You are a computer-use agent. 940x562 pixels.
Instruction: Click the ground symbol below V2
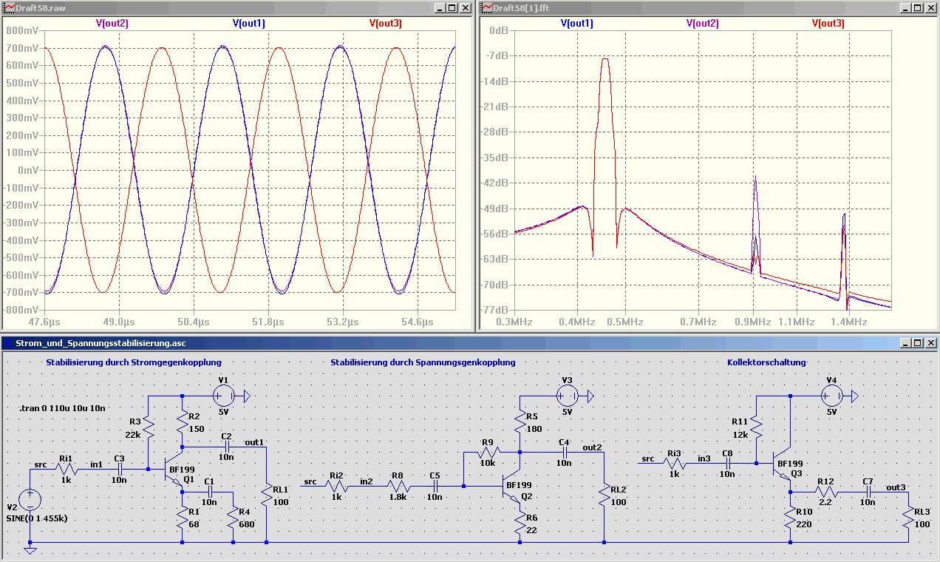(x=30, y=549)
